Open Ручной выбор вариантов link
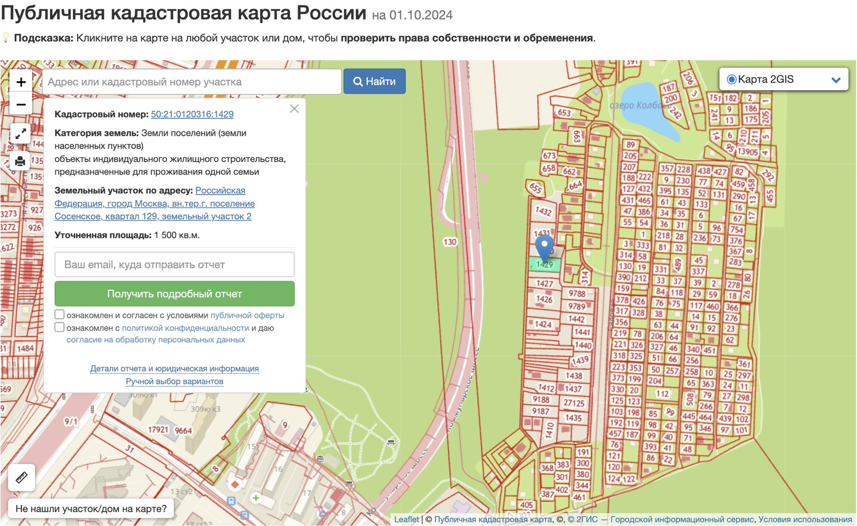The height and width of the screenshot is (526, 857). tap(175, 382)
